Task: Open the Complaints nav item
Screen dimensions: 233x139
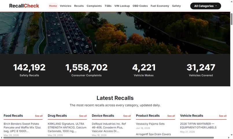Action: 94,6
